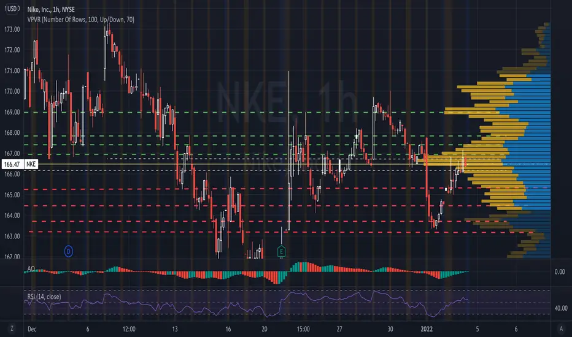Click the 13 date label on time axis
The height and width of the screenshot is (337, 572).
[x=175, y=329]
